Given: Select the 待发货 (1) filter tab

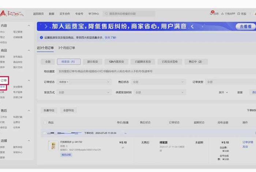Looking at the screenshot, I should tap(69, 62).
